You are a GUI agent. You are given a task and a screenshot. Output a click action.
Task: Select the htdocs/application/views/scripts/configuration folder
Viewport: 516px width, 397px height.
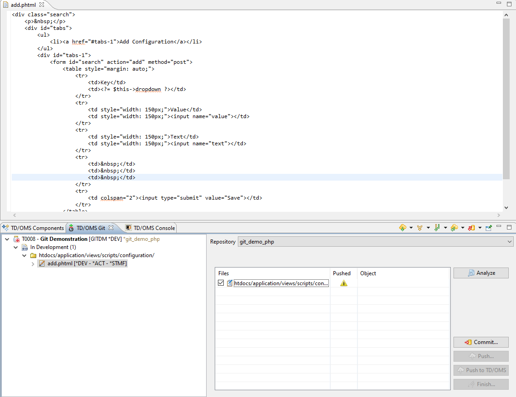pyautogui.click(x=96, y=255)
